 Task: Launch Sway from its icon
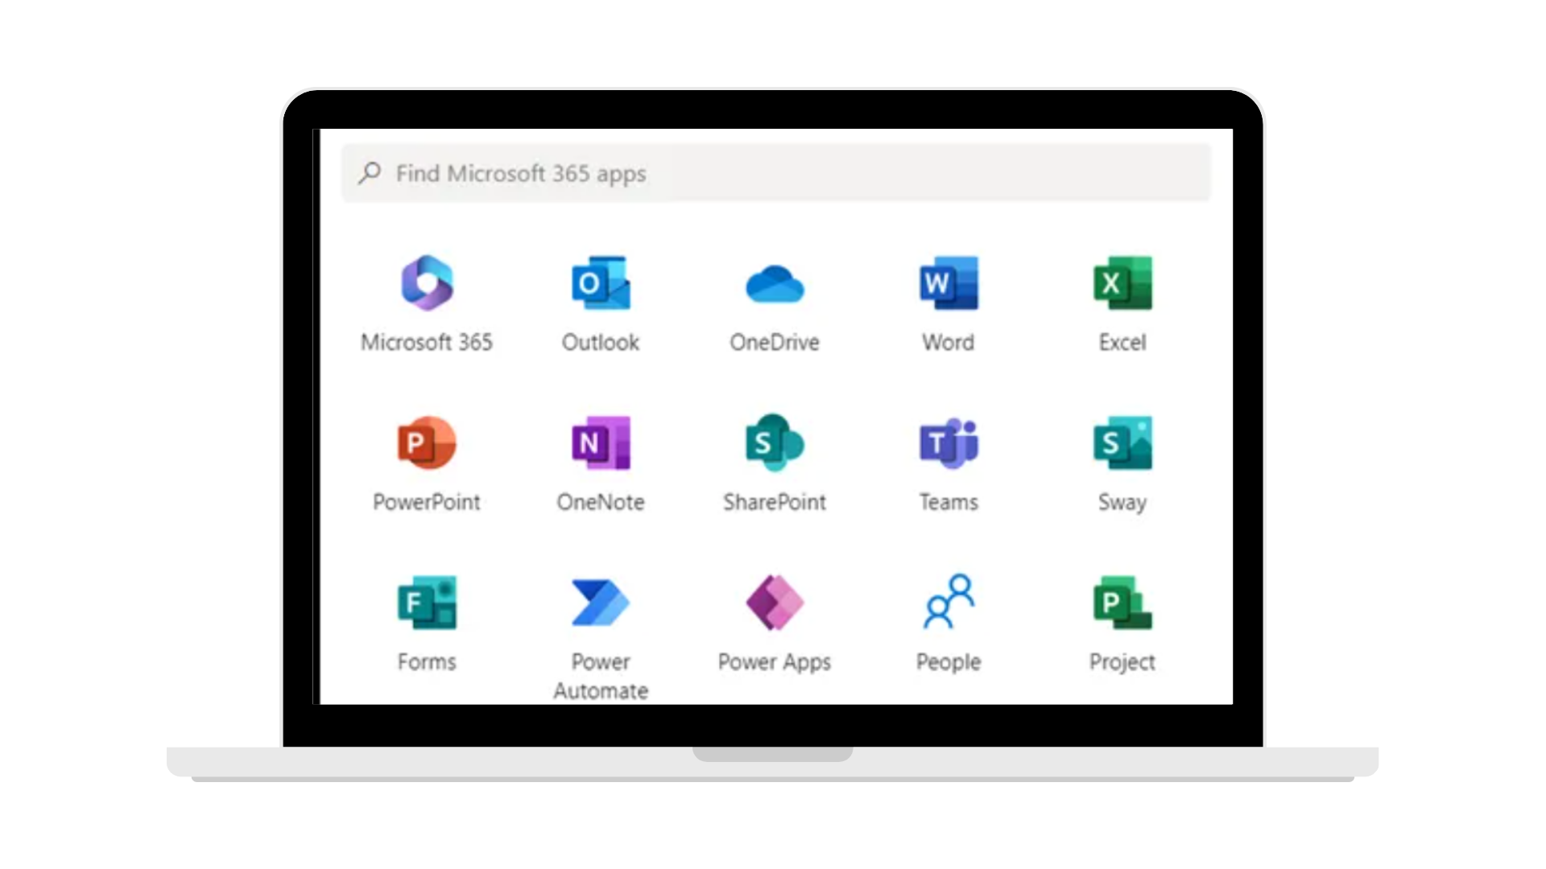point(1122,443)
